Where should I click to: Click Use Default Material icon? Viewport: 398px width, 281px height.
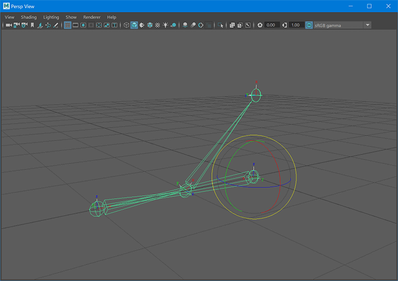(x=142, y=25)
